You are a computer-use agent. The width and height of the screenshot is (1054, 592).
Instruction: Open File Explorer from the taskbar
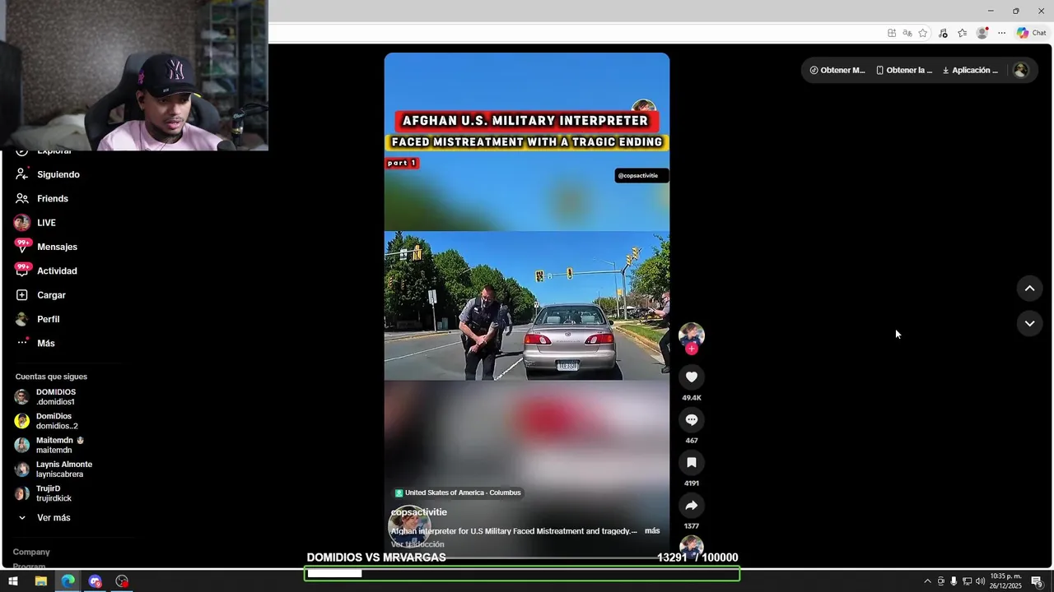40,581
